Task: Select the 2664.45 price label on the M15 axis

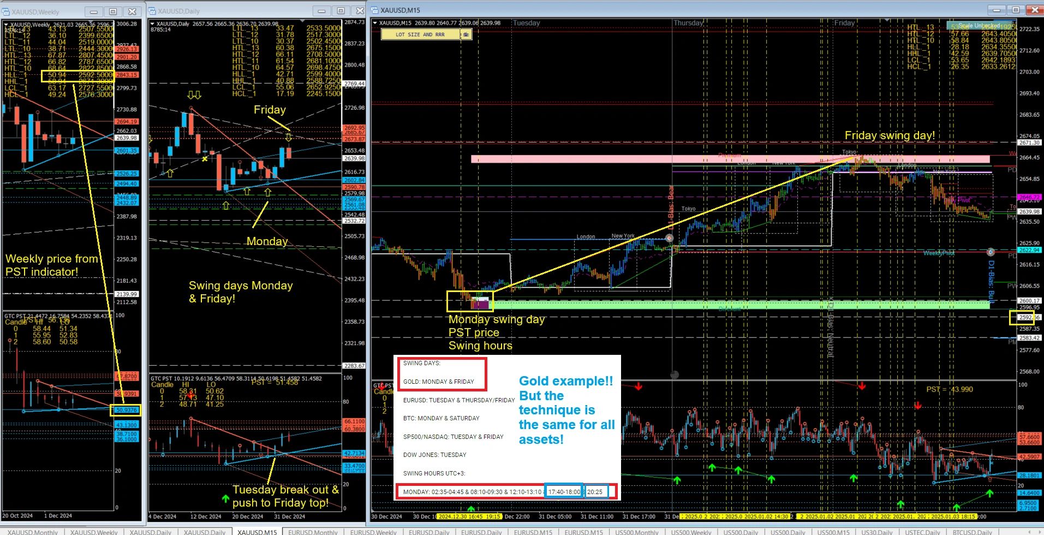Action: tap(1029, 157)
